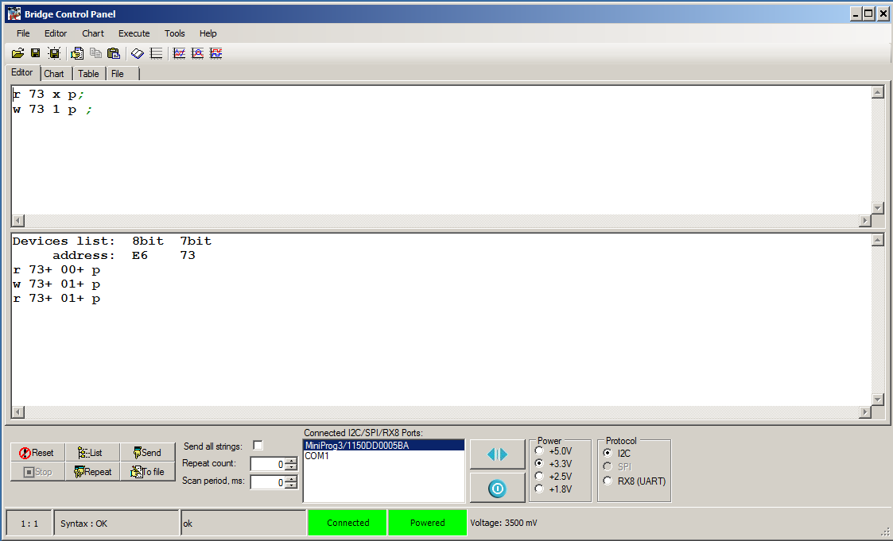
Task: Click output pane scrollbar down arrow
Action: click(x=878, y=400)
